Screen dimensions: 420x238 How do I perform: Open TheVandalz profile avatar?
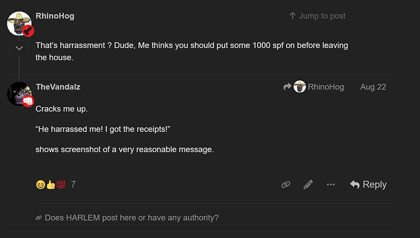pos(19,94)
